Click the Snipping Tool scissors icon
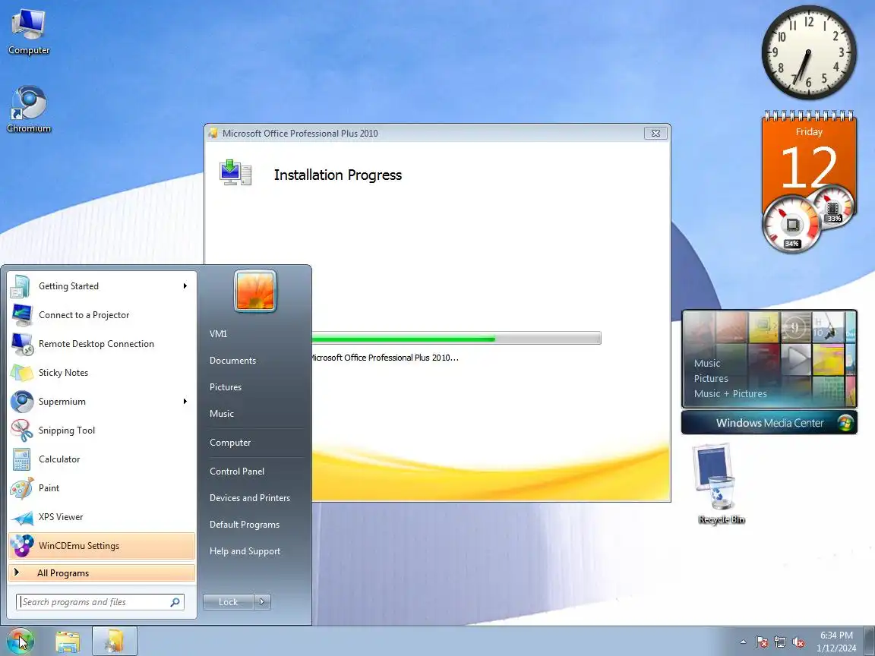This screenshot has width=875, height=656. point(22,430)
